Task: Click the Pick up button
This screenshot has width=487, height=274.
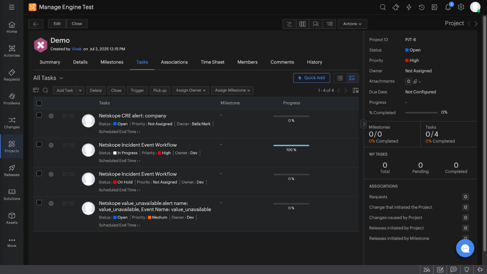Action: pos(160,90)
